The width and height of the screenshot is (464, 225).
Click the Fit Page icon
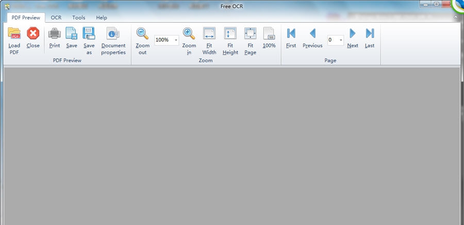coord(251,33)
